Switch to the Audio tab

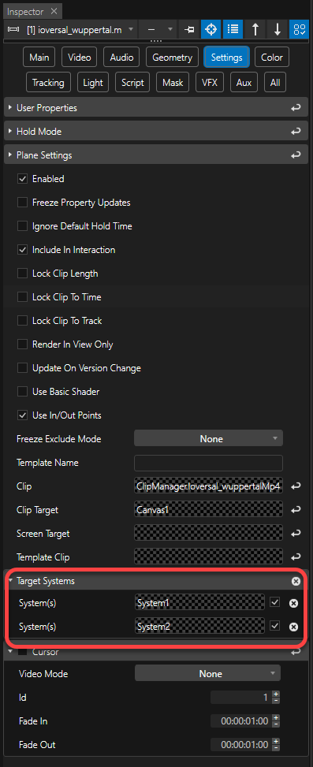[x=121, y=58]
